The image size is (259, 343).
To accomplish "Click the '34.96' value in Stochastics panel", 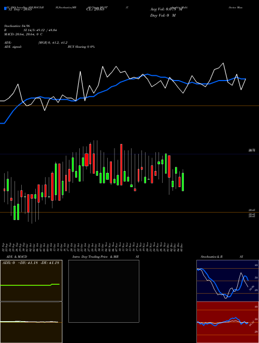I will (x=252, y=288).
